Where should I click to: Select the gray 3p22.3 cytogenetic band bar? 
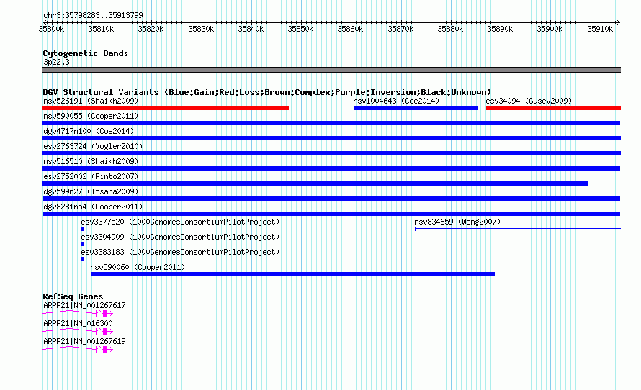tap(331, 70)
